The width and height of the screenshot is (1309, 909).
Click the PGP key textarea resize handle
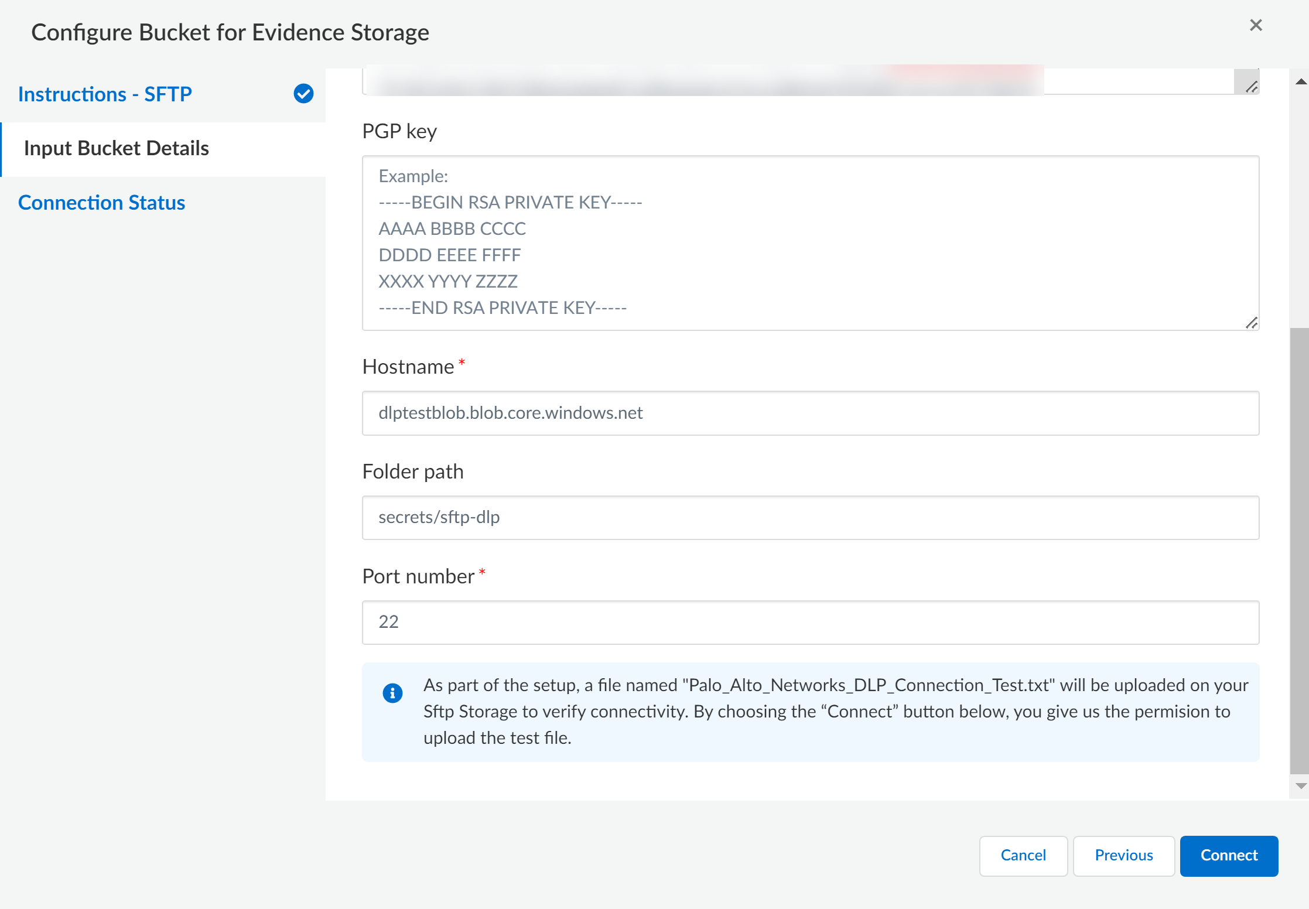1252,323
